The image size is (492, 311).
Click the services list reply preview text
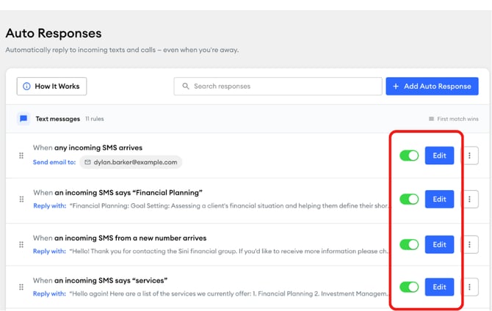[228, 293]
